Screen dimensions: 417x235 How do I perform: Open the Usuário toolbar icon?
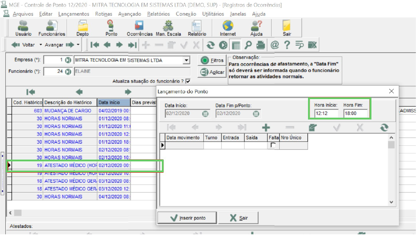click(23, 28)
